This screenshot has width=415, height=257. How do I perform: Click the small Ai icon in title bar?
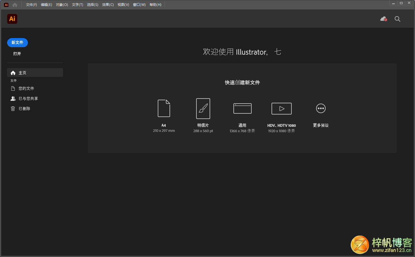(6, 5)
